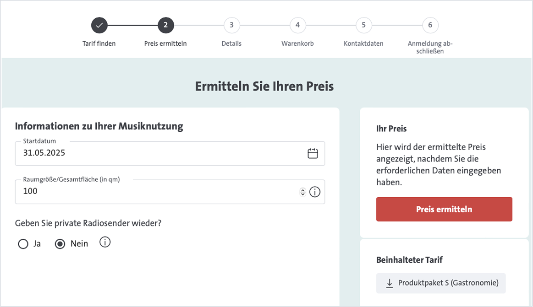The width and height of the screenshot is (533, 307).
Task: Select the Nein radio option
Action: pos(60,244)
